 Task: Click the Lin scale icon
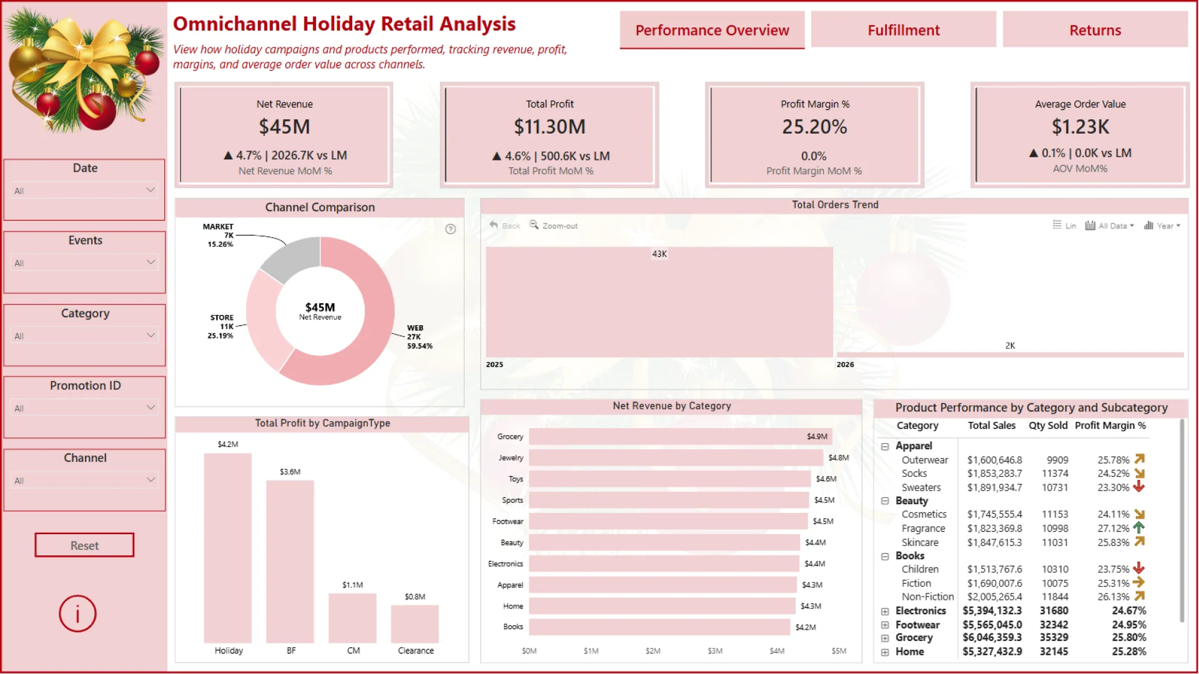(1057, 225)
